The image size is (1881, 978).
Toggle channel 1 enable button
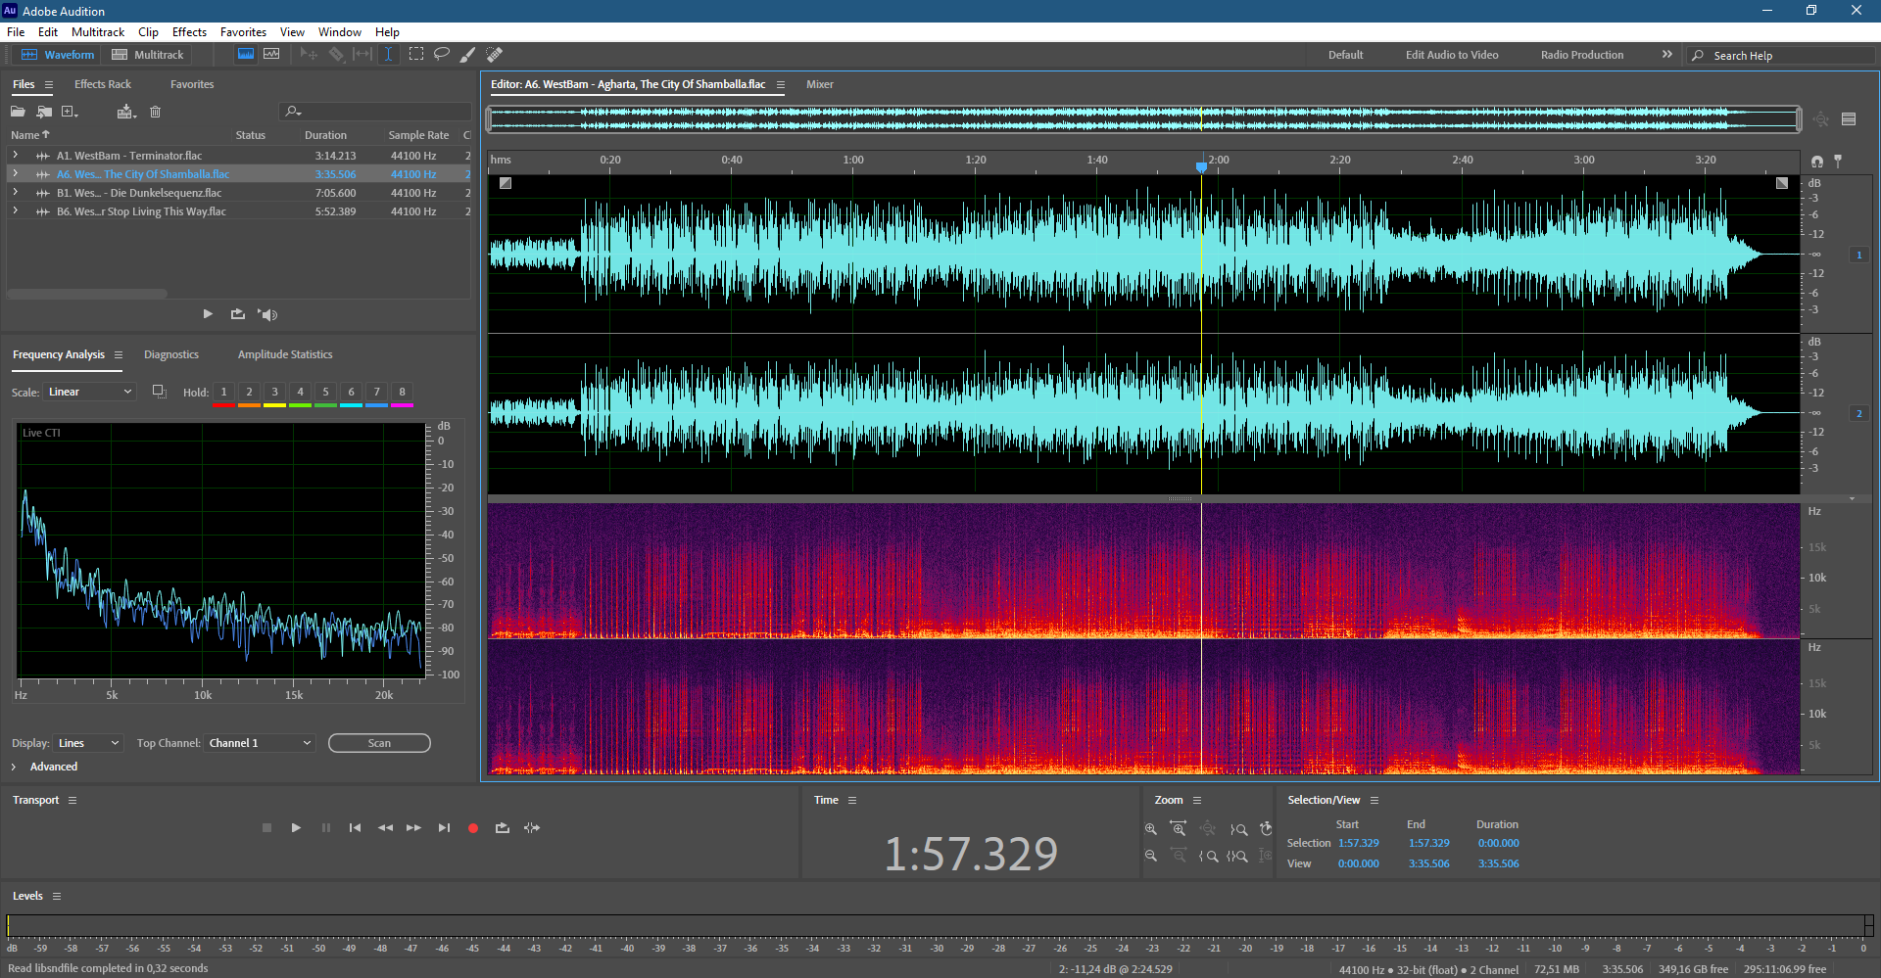point(1858,255)
